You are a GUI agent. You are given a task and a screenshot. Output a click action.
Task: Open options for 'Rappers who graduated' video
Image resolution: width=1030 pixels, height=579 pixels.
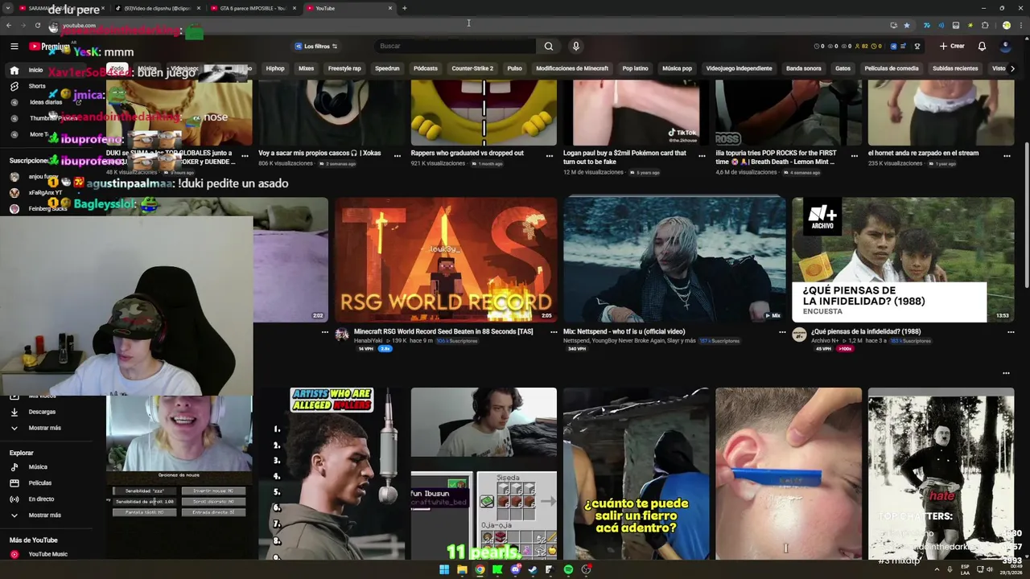(550, 156)
